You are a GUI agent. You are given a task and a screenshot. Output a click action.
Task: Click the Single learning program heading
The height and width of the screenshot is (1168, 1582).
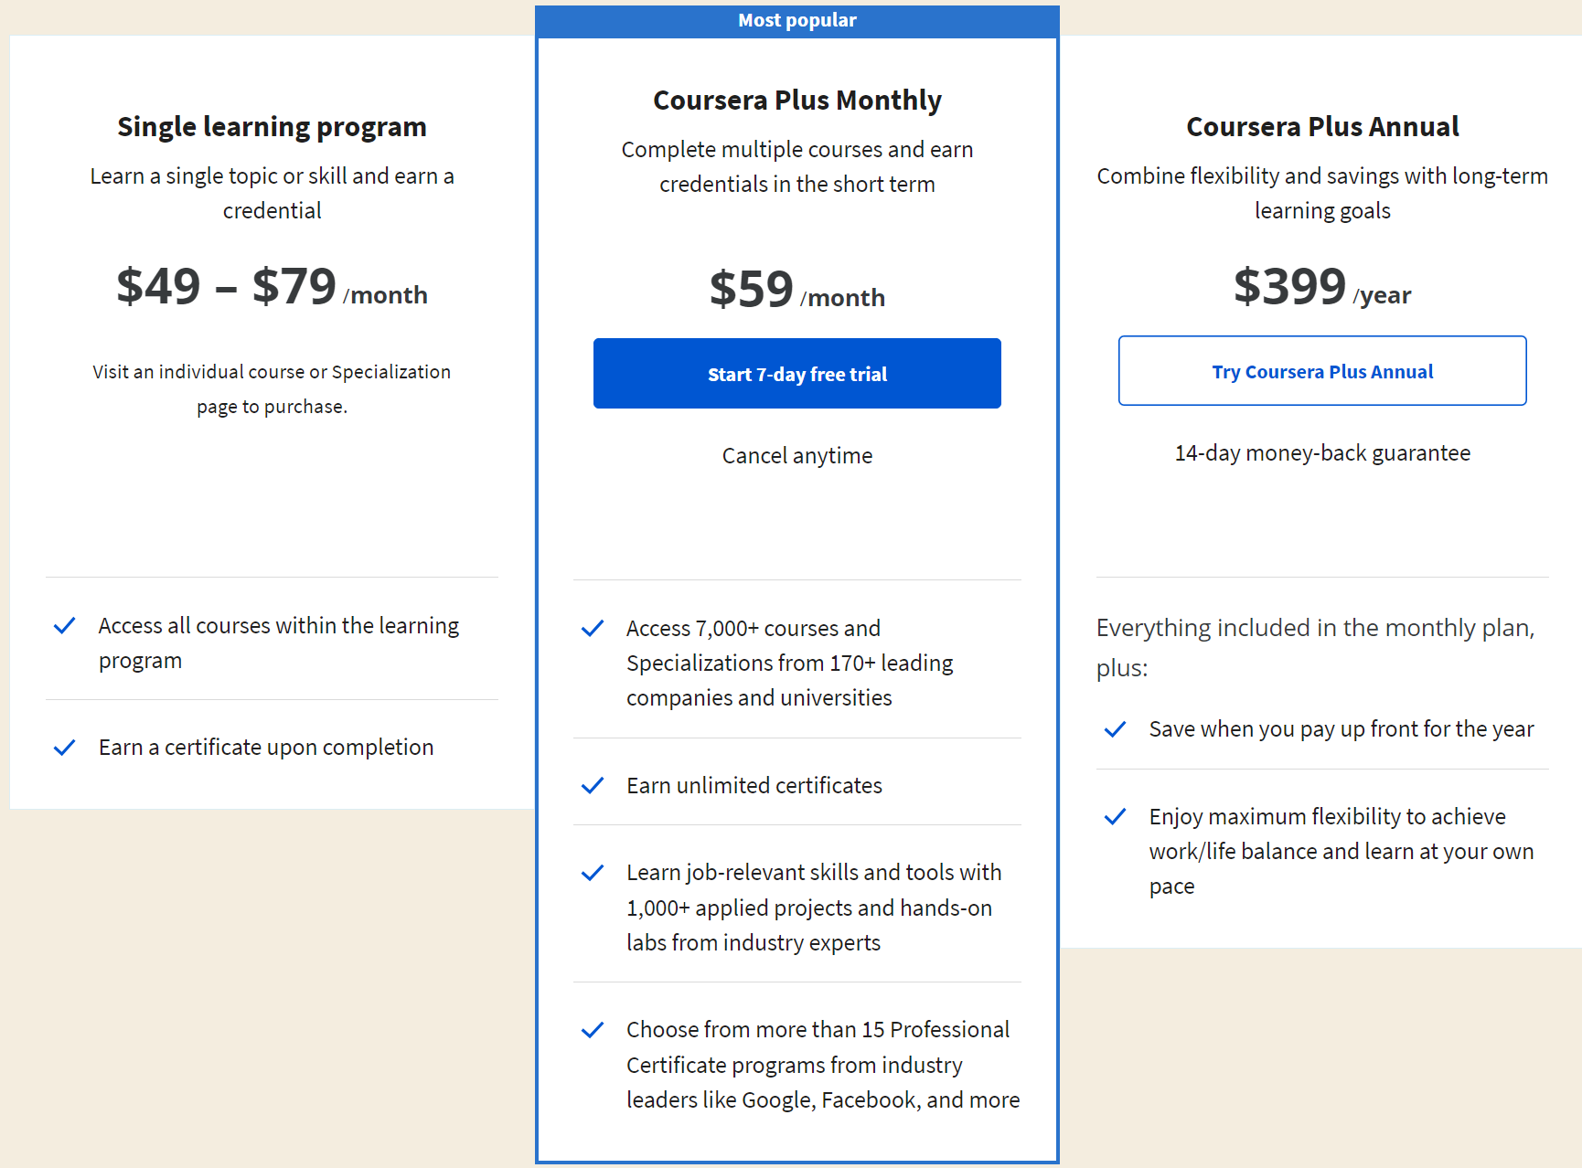coord(272,127)
